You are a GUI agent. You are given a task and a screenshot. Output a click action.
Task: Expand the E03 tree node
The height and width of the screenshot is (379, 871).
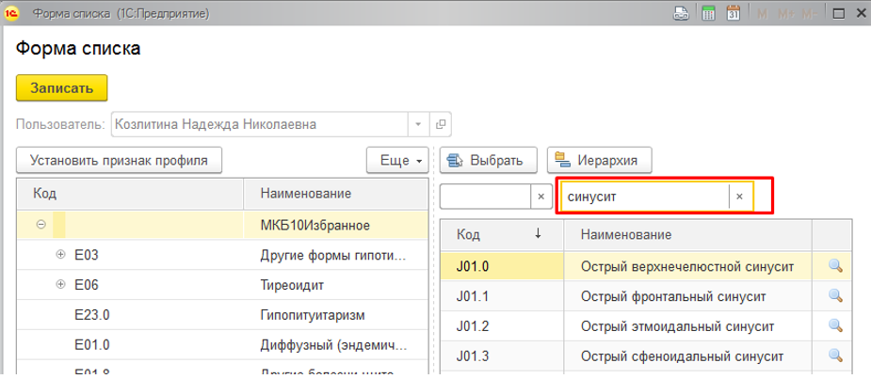[61, 255]
